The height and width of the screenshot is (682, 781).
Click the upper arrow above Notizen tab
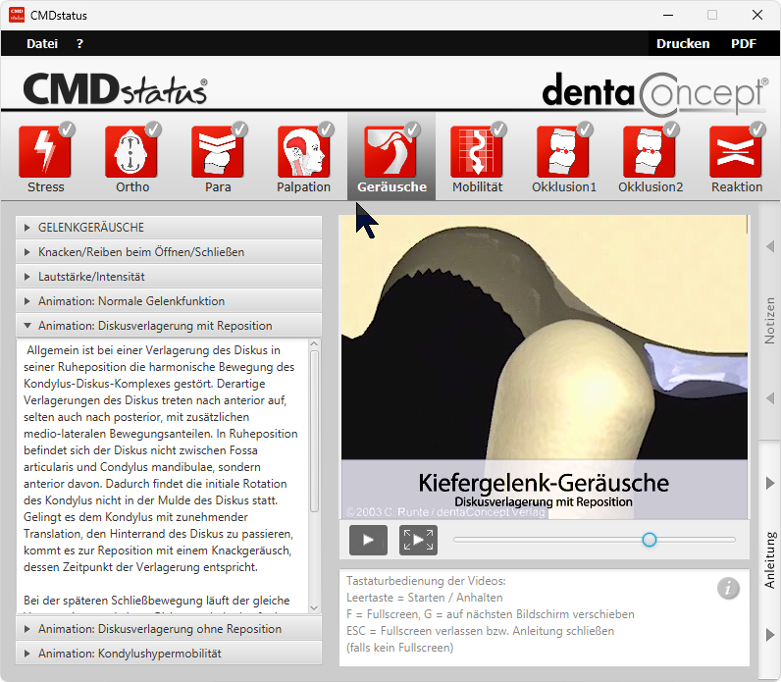(x=770, y=246)
